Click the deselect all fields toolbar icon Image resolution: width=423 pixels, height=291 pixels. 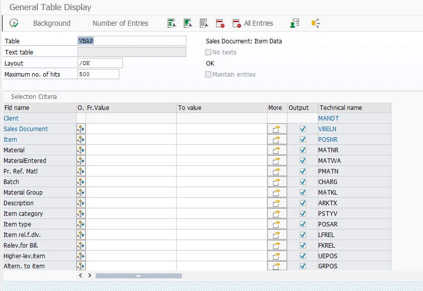click(187, 23)
